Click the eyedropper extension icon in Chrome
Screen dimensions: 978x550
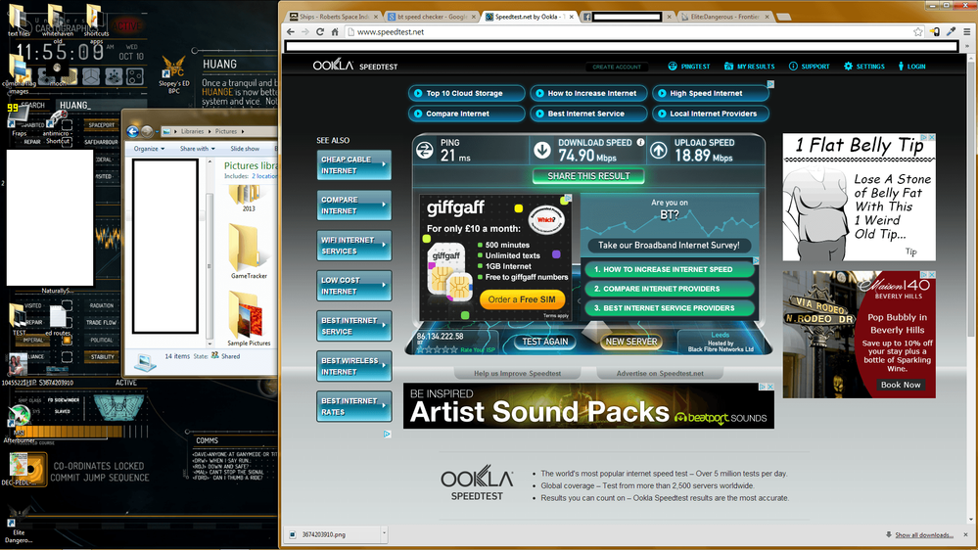952,31
